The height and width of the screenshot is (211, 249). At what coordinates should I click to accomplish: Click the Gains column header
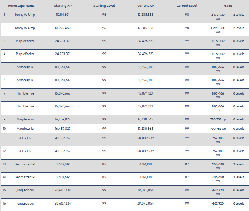[x=227, y=6]
